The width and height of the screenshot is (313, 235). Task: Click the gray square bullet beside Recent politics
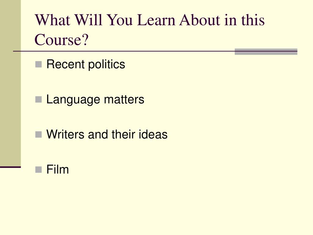point(38,64)
